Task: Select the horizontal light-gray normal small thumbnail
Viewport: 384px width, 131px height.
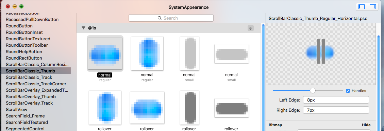Action: [231, 54]
